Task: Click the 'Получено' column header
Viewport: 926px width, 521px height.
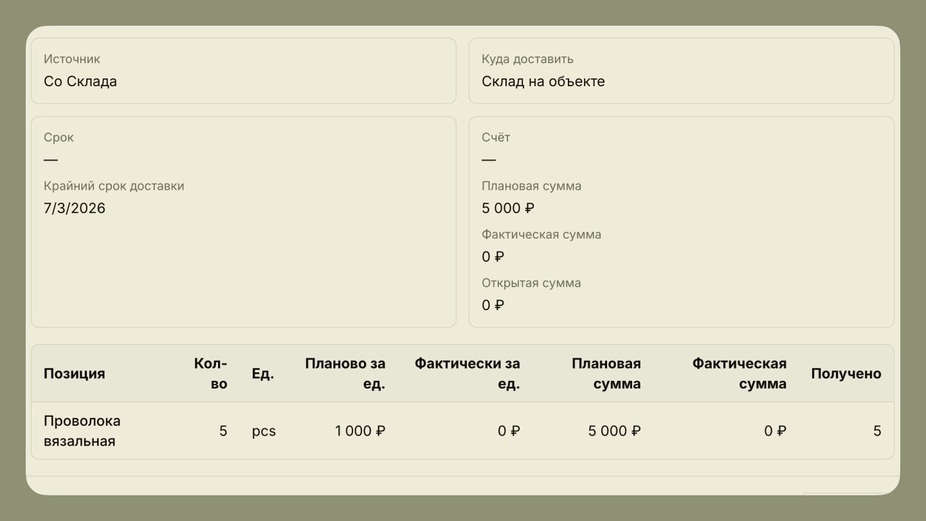Action: coord(846,374)
